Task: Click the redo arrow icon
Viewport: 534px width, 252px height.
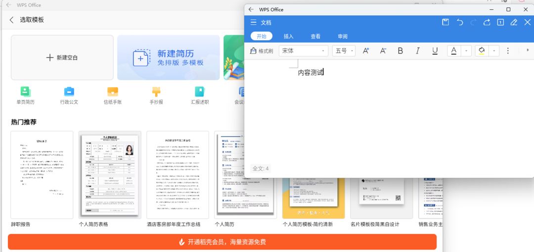Action: [473, 22]
